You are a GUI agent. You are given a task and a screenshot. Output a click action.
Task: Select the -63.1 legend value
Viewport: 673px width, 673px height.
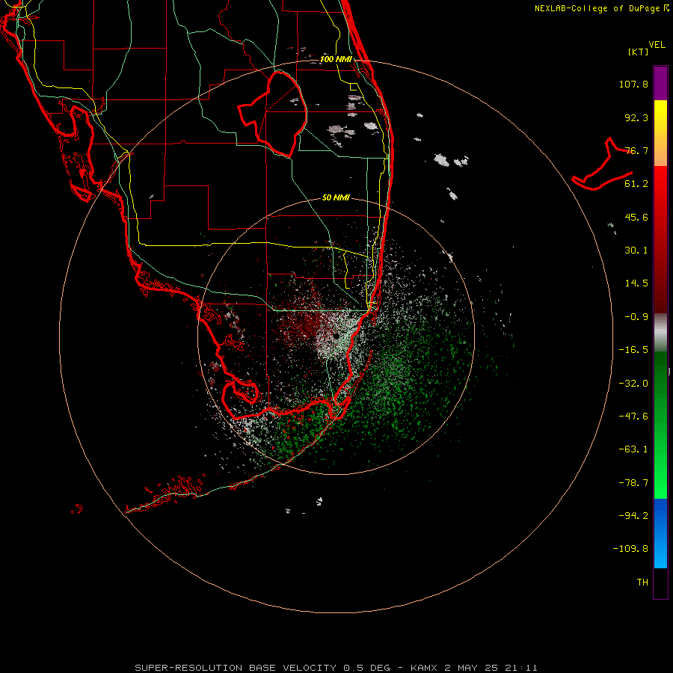click(x=633, y=449)
